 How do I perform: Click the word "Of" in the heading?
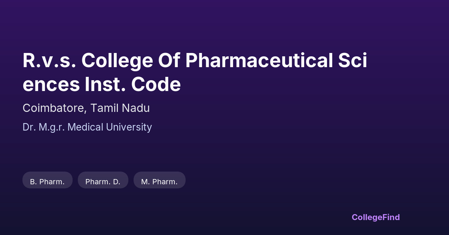(x=169, y=60)
